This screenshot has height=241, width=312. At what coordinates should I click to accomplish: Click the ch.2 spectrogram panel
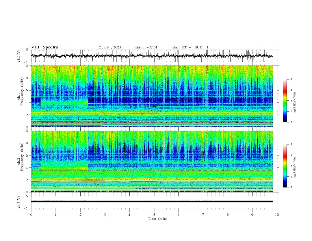(152, 161)
